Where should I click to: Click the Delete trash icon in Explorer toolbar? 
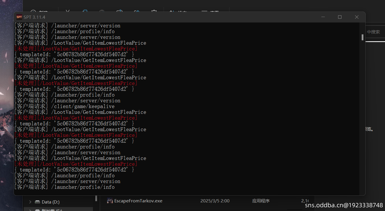point(154,12)
